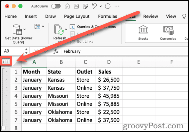Screen dimensions: 189x132
Task: Toggle the AutoSave switch
Action: coord(56,6)
